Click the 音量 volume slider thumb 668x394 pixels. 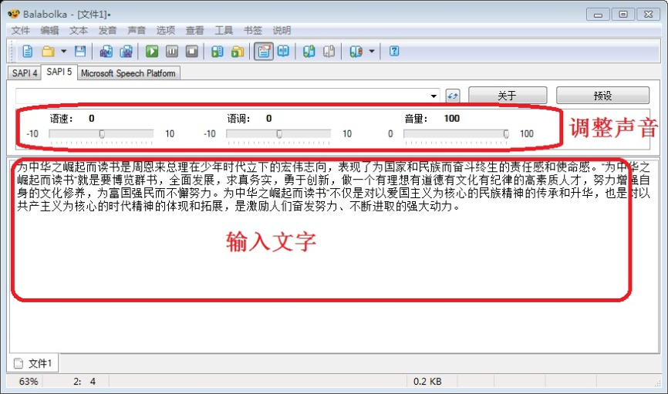click(506, 134)
